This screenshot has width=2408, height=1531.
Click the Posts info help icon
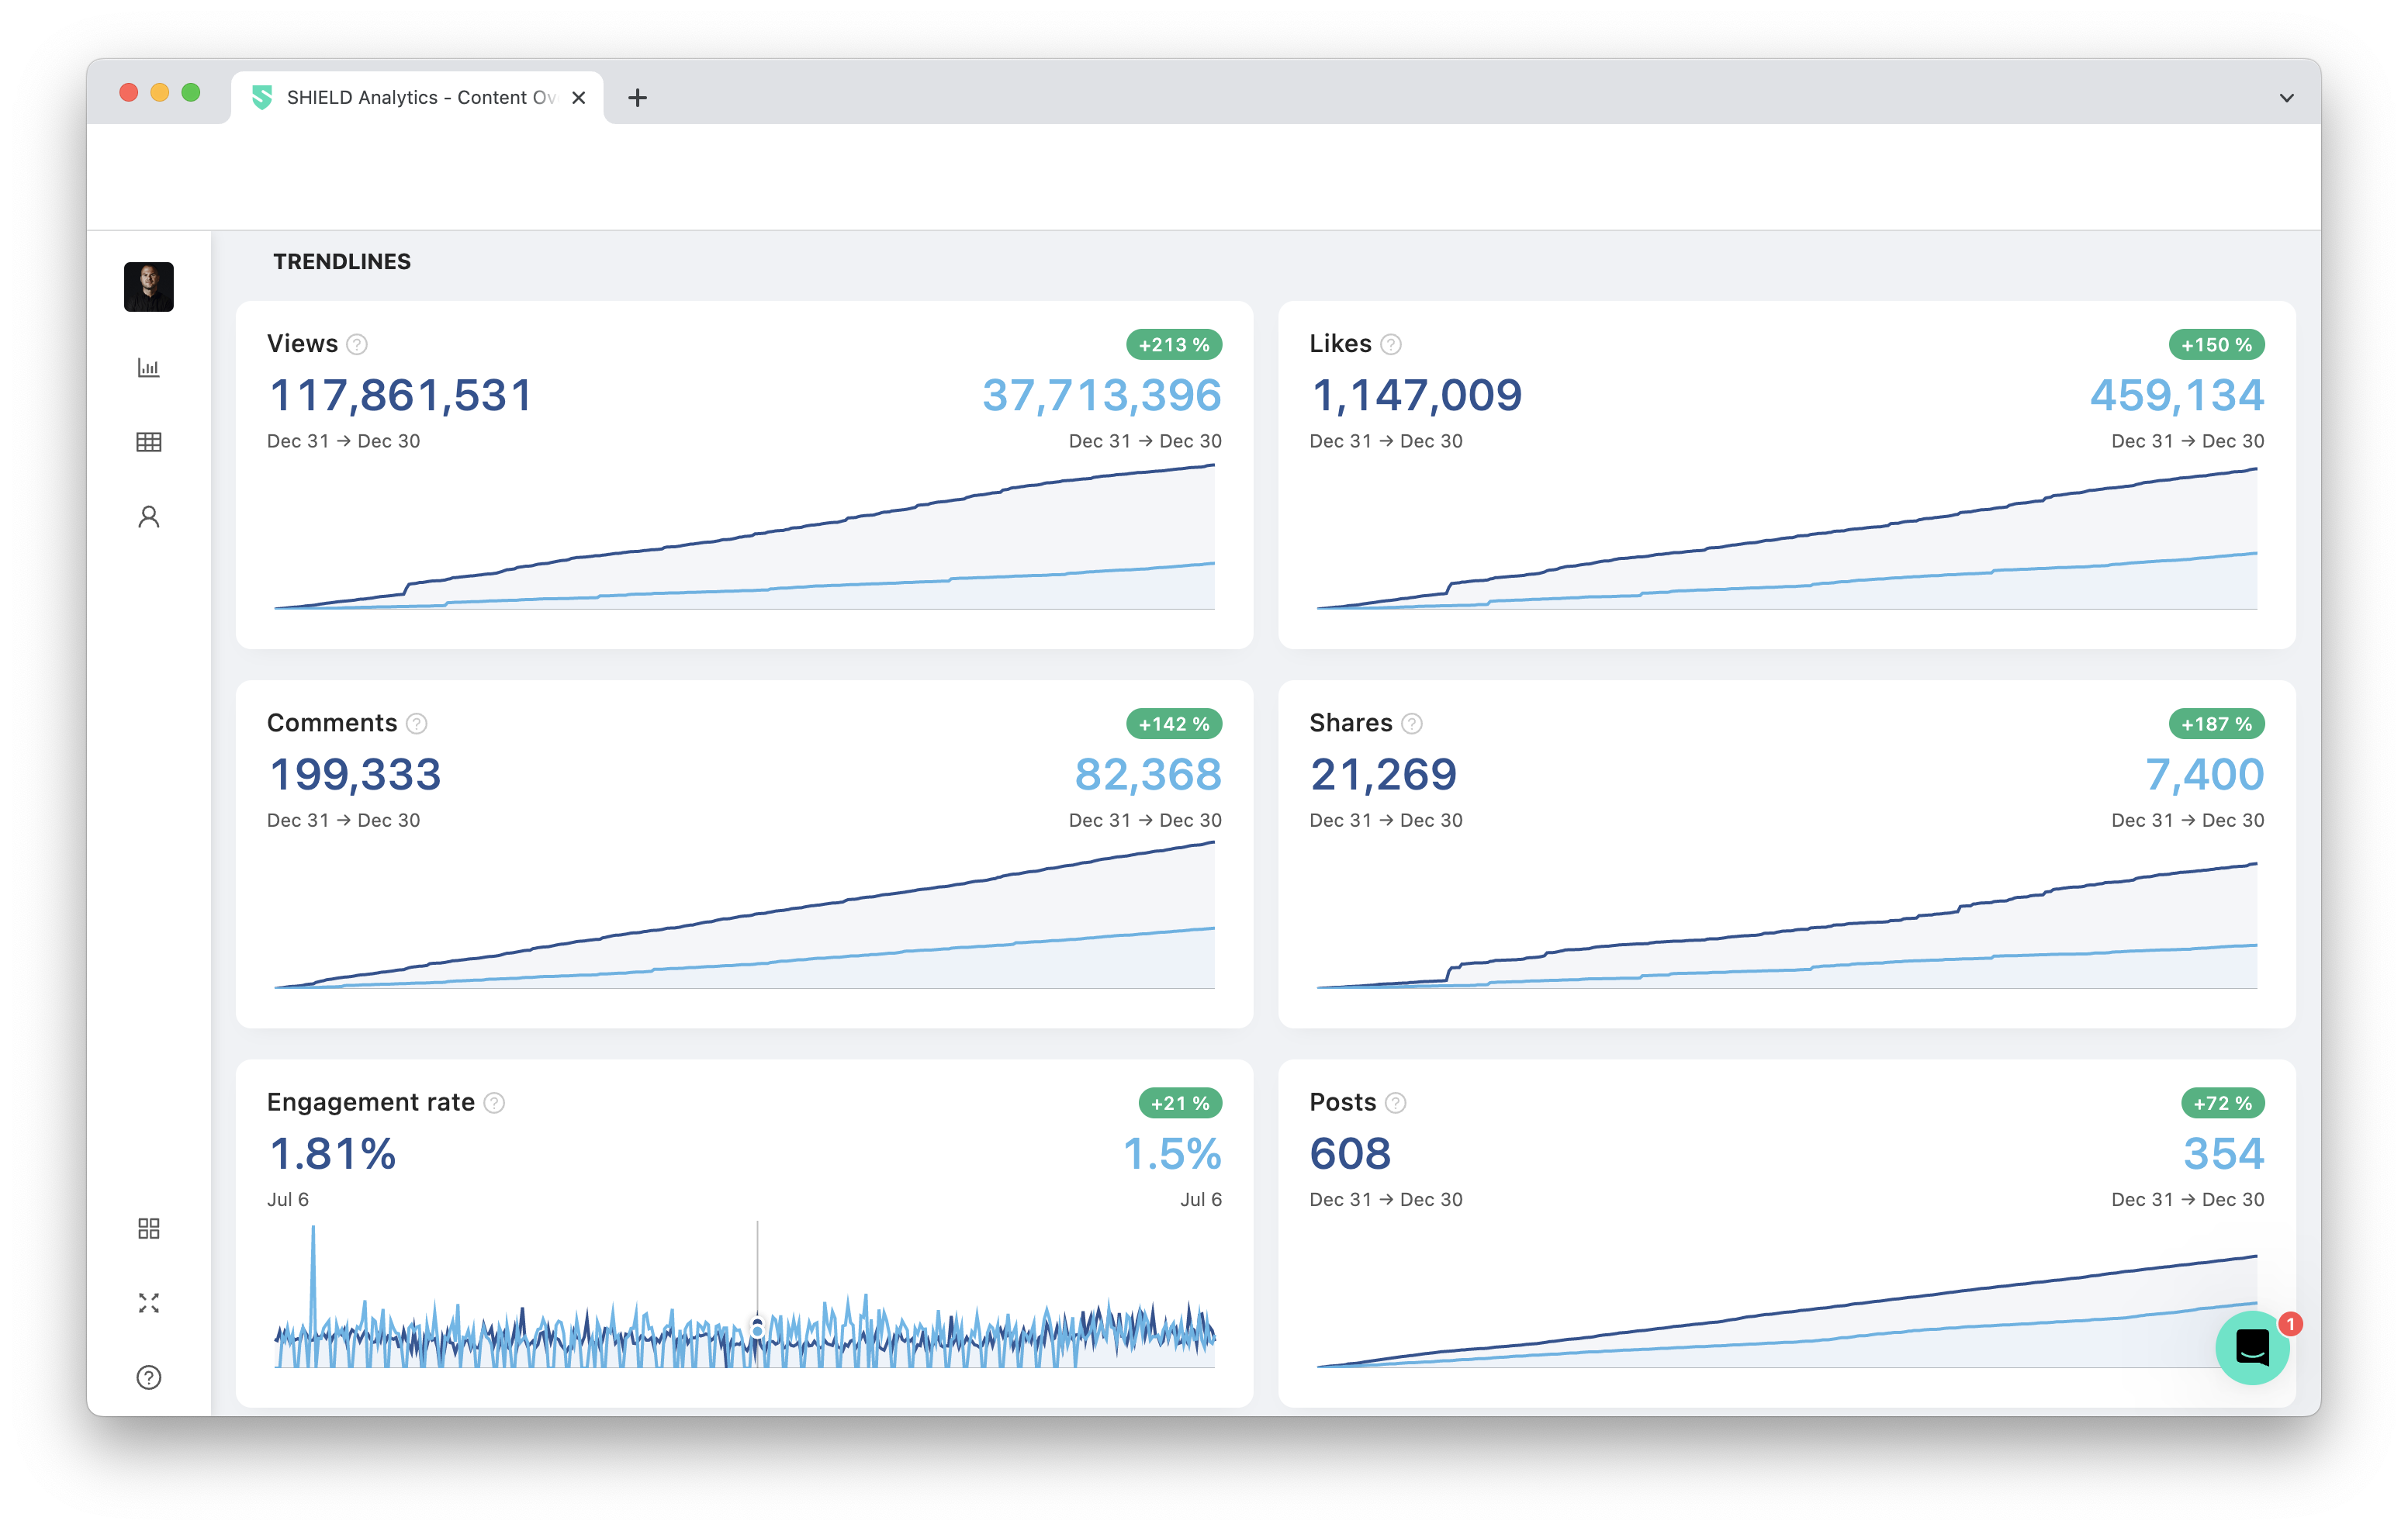1395,1103
